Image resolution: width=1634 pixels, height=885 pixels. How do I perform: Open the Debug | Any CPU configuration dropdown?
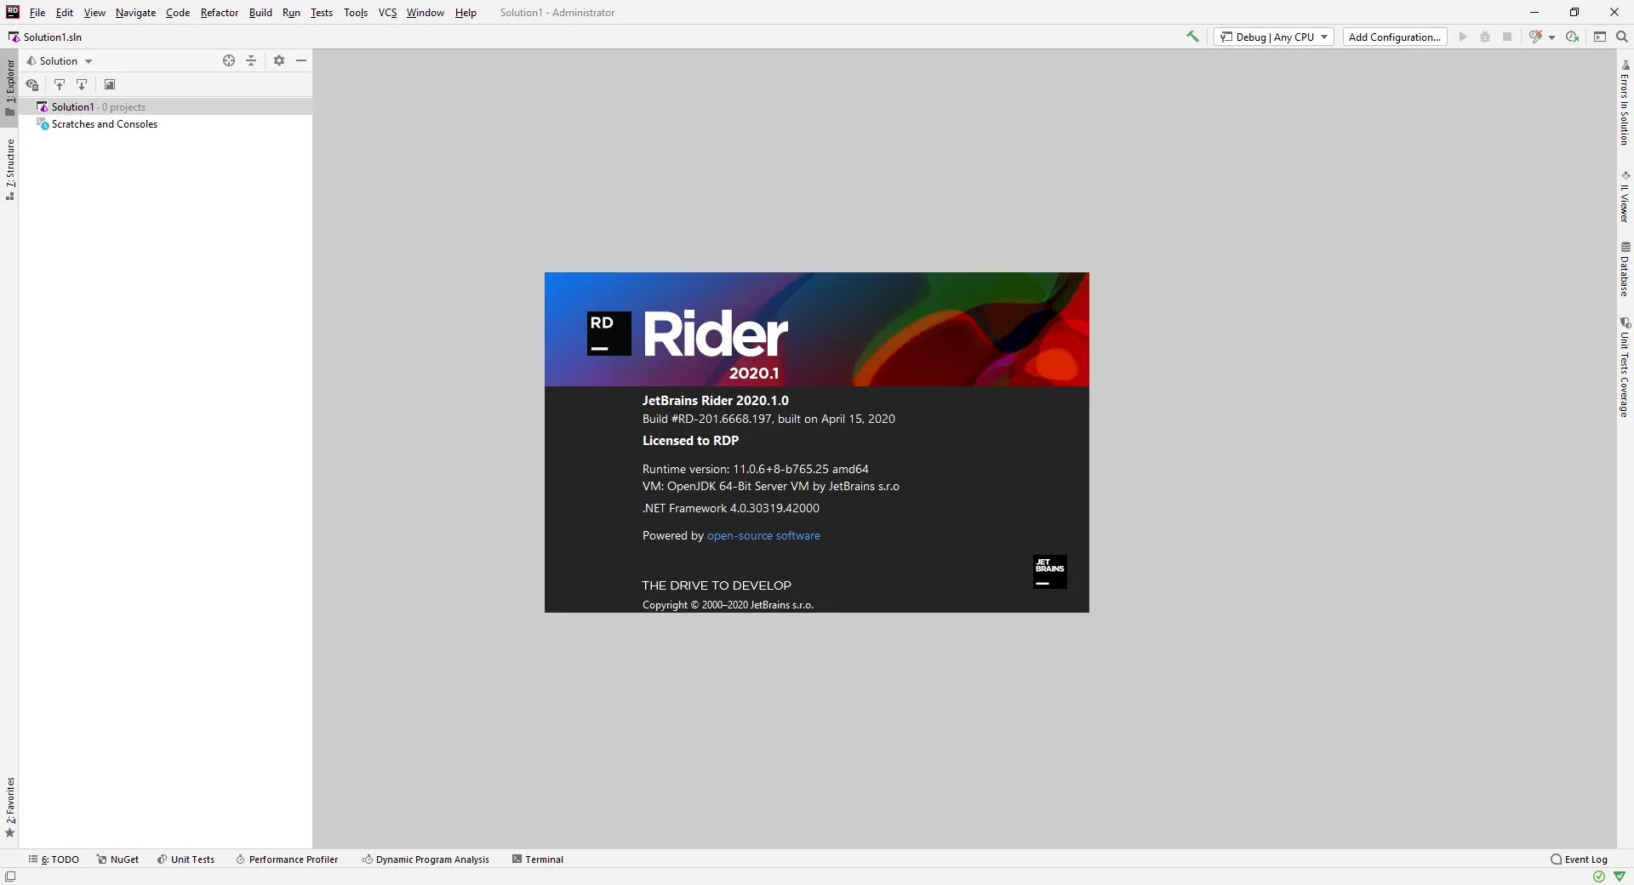point(1274,37)
